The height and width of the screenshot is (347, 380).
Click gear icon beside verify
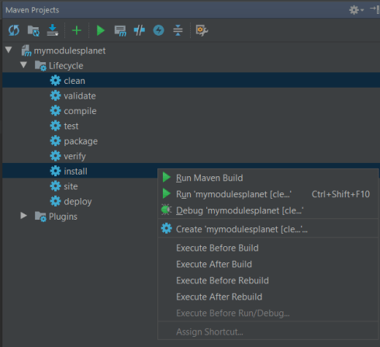click(55, 156)
